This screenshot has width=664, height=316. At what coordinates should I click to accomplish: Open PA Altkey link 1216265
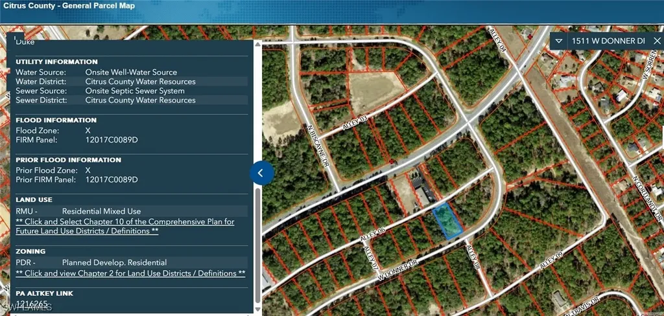pos(30,302)
